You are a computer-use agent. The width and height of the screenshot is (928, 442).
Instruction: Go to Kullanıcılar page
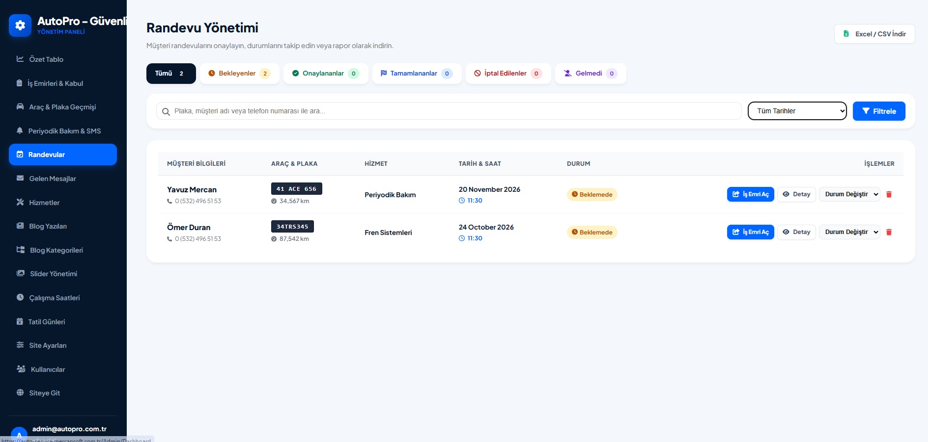pos(63,369)
